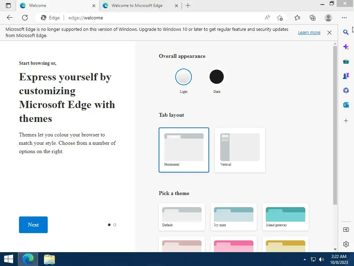The width and height of the screenshot is (354, 266).
Task: Switch to Welcome to Microsoft Edge tab
Action: pos(140,6)
